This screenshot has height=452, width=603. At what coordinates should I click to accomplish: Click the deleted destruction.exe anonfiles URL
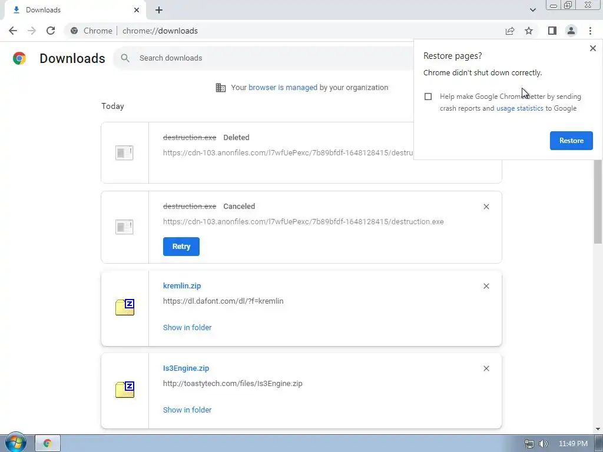coord(288,153)
